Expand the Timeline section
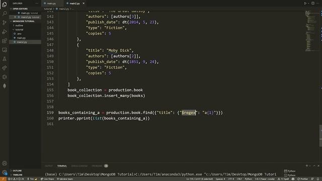The height and width of the screenshot is (181, 322). (25, 175)
